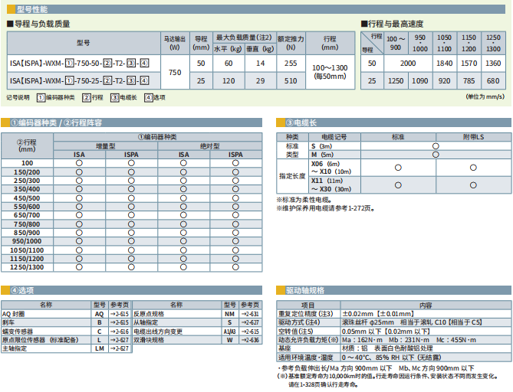Click cable code 'X06 (6m)'
Screen dimensions: 513x392
point(326,164)
